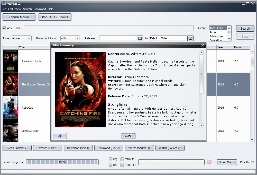Click genre list down arrow
The width and height of the screenshot is (257, 175).
(x=229, y=39)
